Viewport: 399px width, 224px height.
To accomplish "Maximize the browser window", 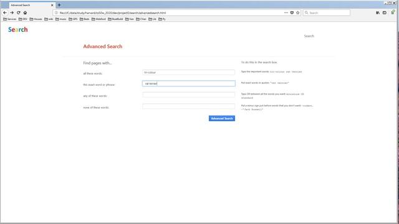I will (x=390, y=2).
